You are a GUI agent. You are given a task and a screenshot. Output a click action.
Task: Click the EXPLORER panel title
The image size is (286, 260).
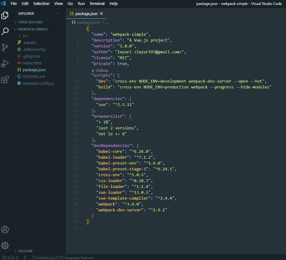point(26,14)
